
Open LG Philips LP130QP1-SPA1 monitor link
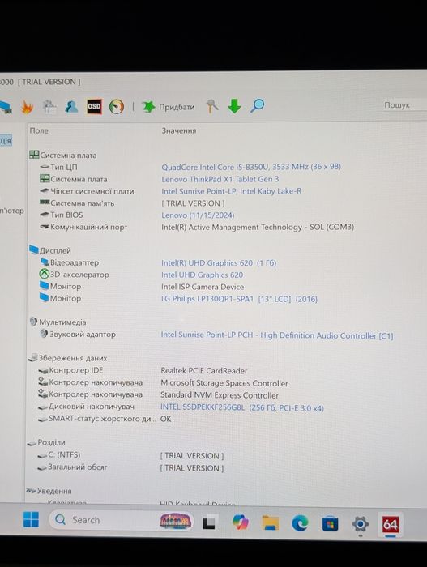click(239, 299)
